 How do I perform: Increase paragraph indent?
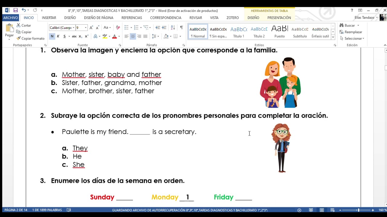click(x=164, y=28)
